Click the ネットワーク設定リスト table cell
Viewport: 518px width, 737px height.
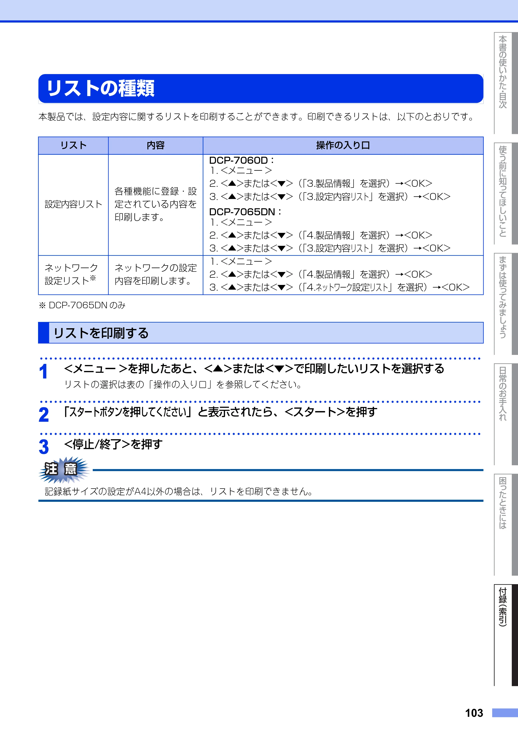point(74,275)
